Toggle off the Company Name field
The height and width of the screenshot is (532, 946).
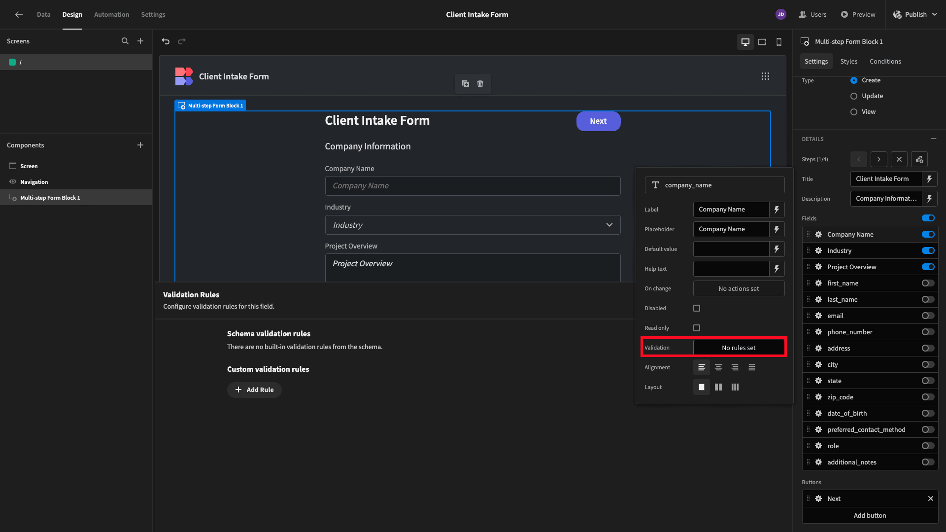pyautogui.click(x=928, y=235)
